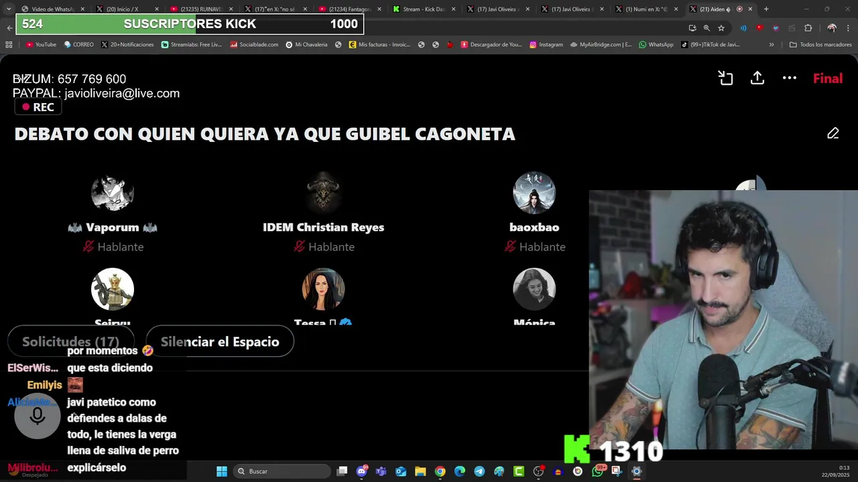Expand the bookmarks overflow chevron
This screenshot has height=482, width=858.
[x=772, y=45]
